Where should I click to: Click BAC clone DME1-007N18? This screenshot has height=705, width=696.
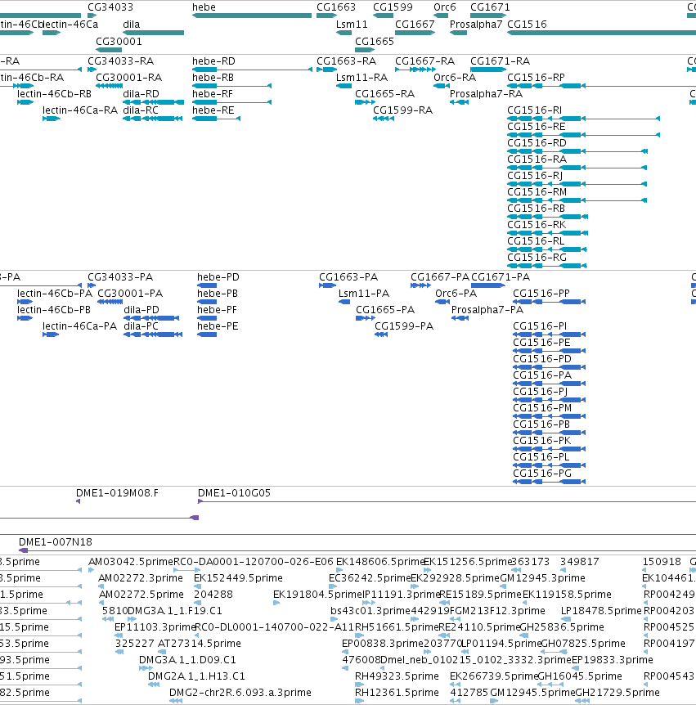357,550
